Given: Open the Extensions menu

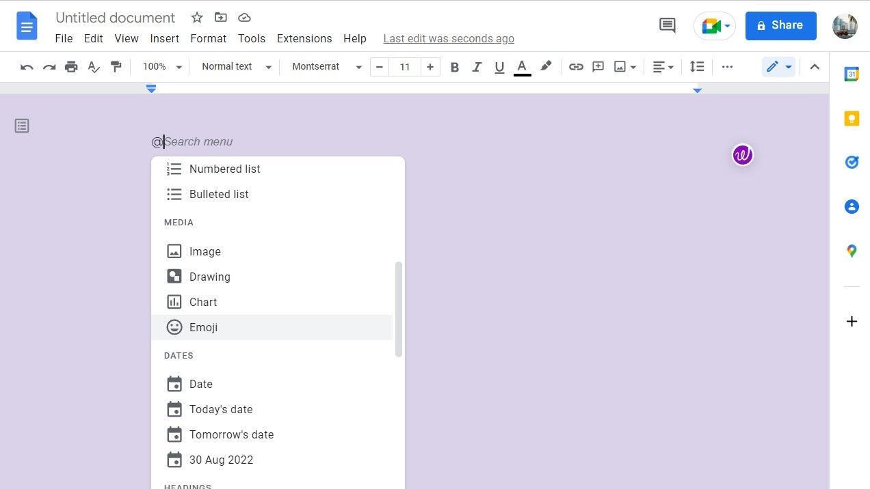Looking at the screenshot, I should point(304,38).
